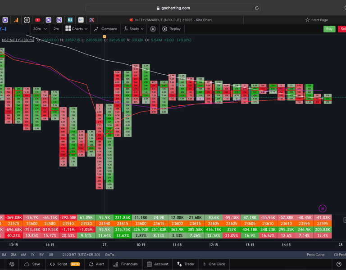Open the Account clipboard icon
The image size is (346, 270).
(150, 264)
